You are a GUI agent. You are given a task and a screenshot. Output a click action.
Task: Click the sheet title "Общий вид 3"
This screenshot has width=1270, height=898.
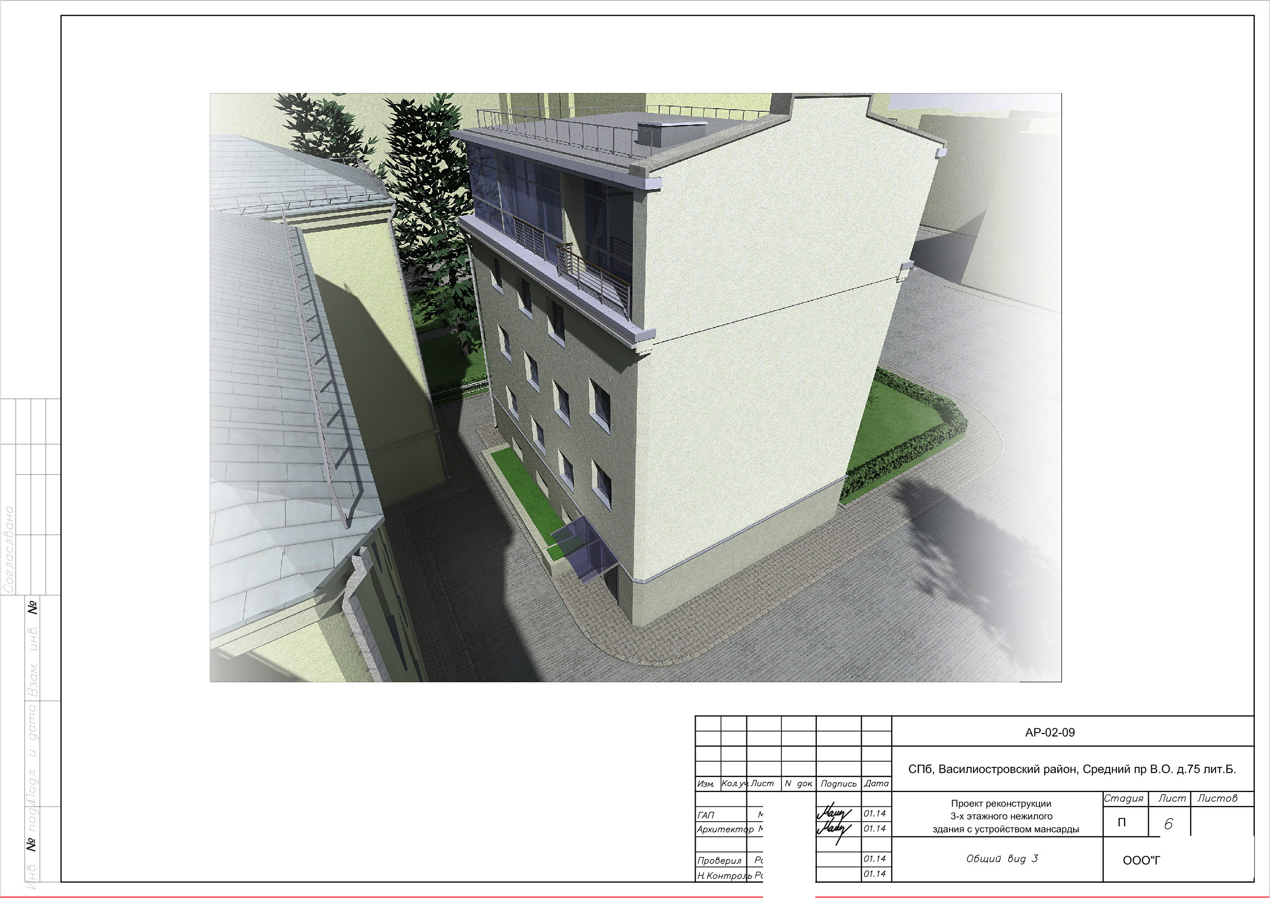coord(1002,859)
